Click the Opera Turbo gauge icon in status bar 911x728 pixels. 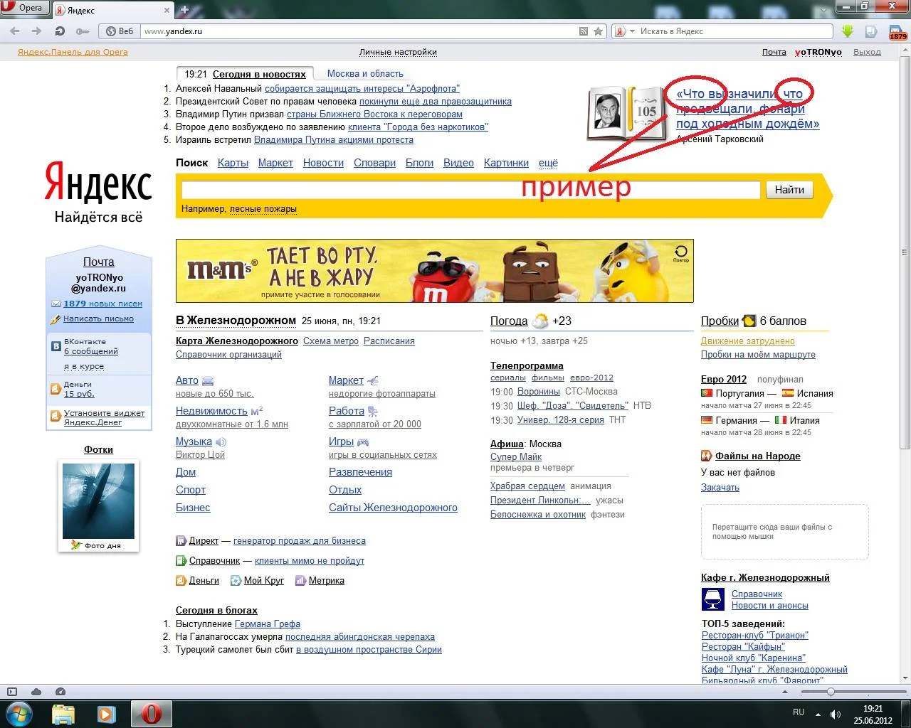click(60, 692)
